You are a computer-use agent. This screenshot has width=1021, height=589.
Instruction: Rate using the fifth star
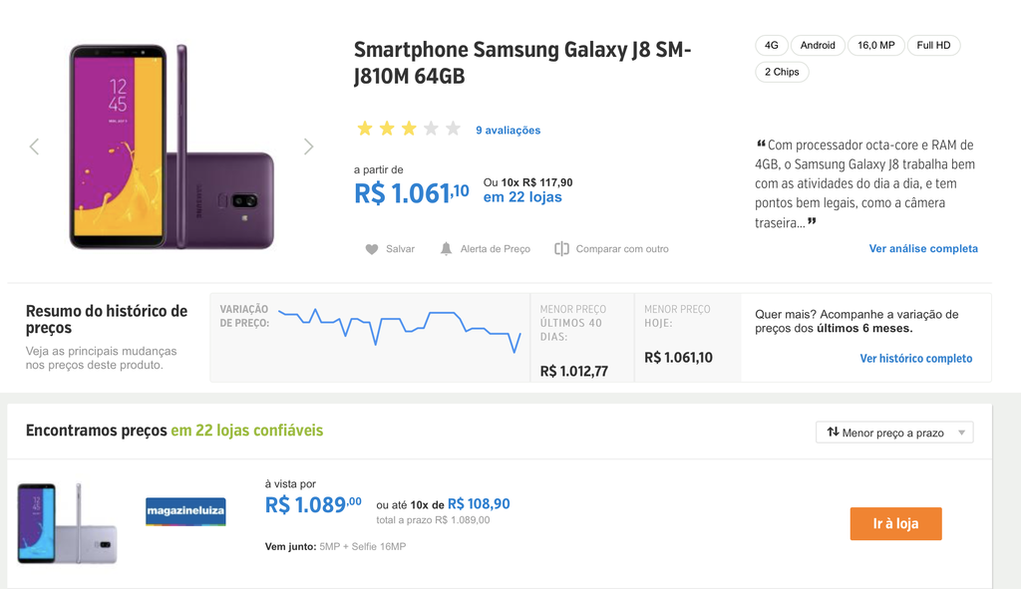(x=454, y=129)
